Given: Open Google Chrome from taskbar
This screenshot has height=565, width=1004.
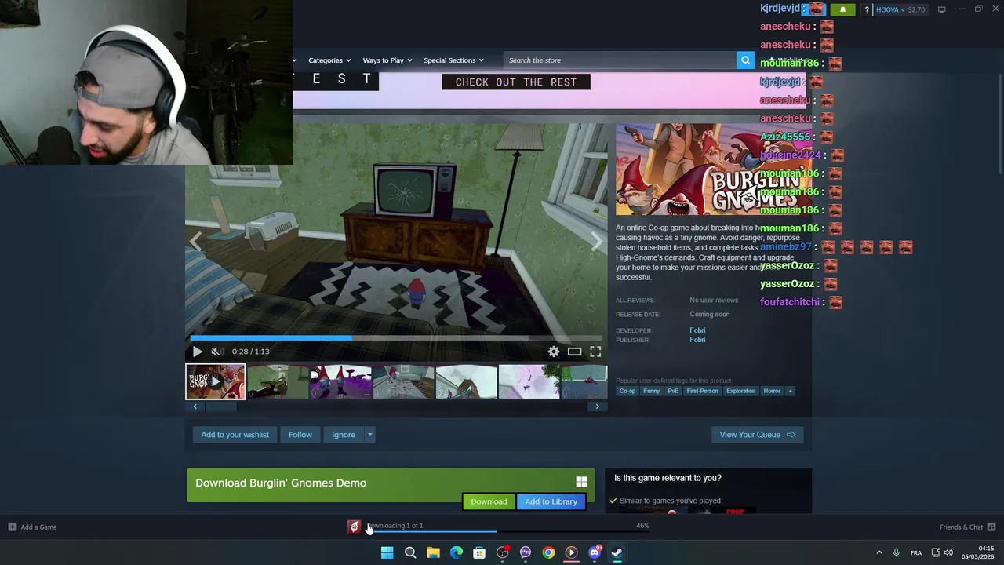Looking at the screenshot, I should click(548, 552).
